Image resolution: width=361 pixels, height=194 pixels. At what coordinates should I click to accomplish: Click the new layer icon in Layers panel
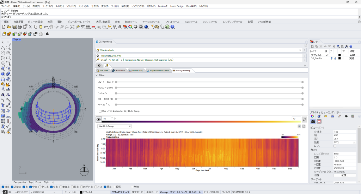313,47
